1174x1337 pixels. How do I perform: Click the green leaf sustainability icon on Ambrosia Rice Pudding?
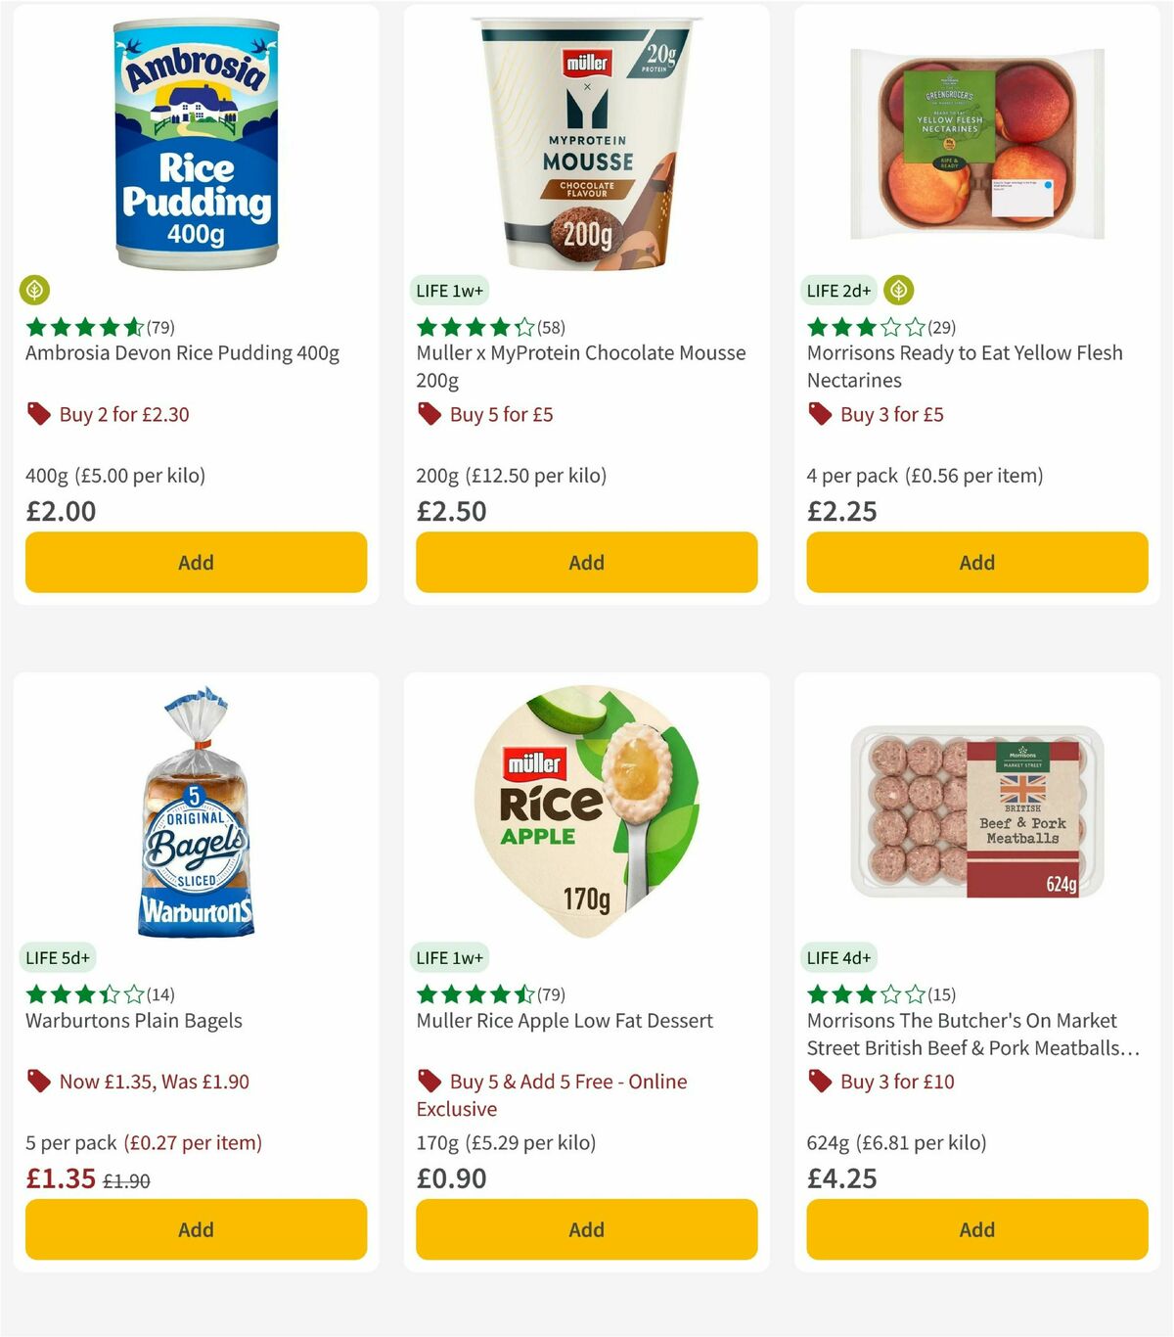coord(34,291)
